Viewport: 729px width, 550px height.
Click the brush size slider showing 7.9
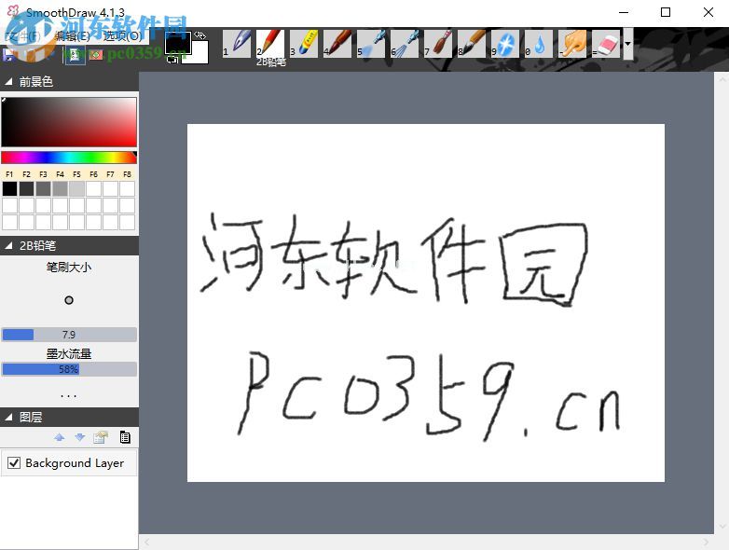point(69,335)
